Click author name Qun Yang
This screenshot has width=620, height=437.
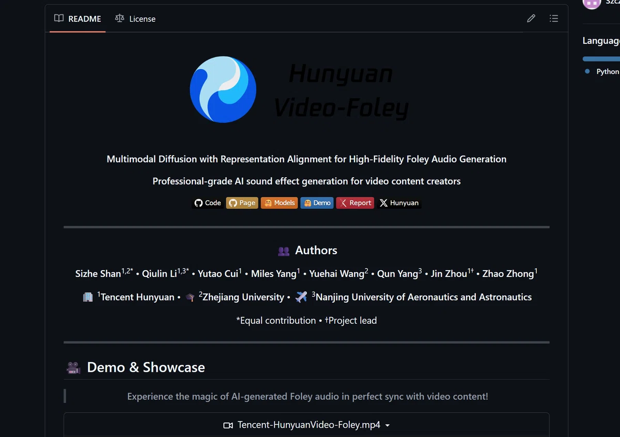point(397,274)
